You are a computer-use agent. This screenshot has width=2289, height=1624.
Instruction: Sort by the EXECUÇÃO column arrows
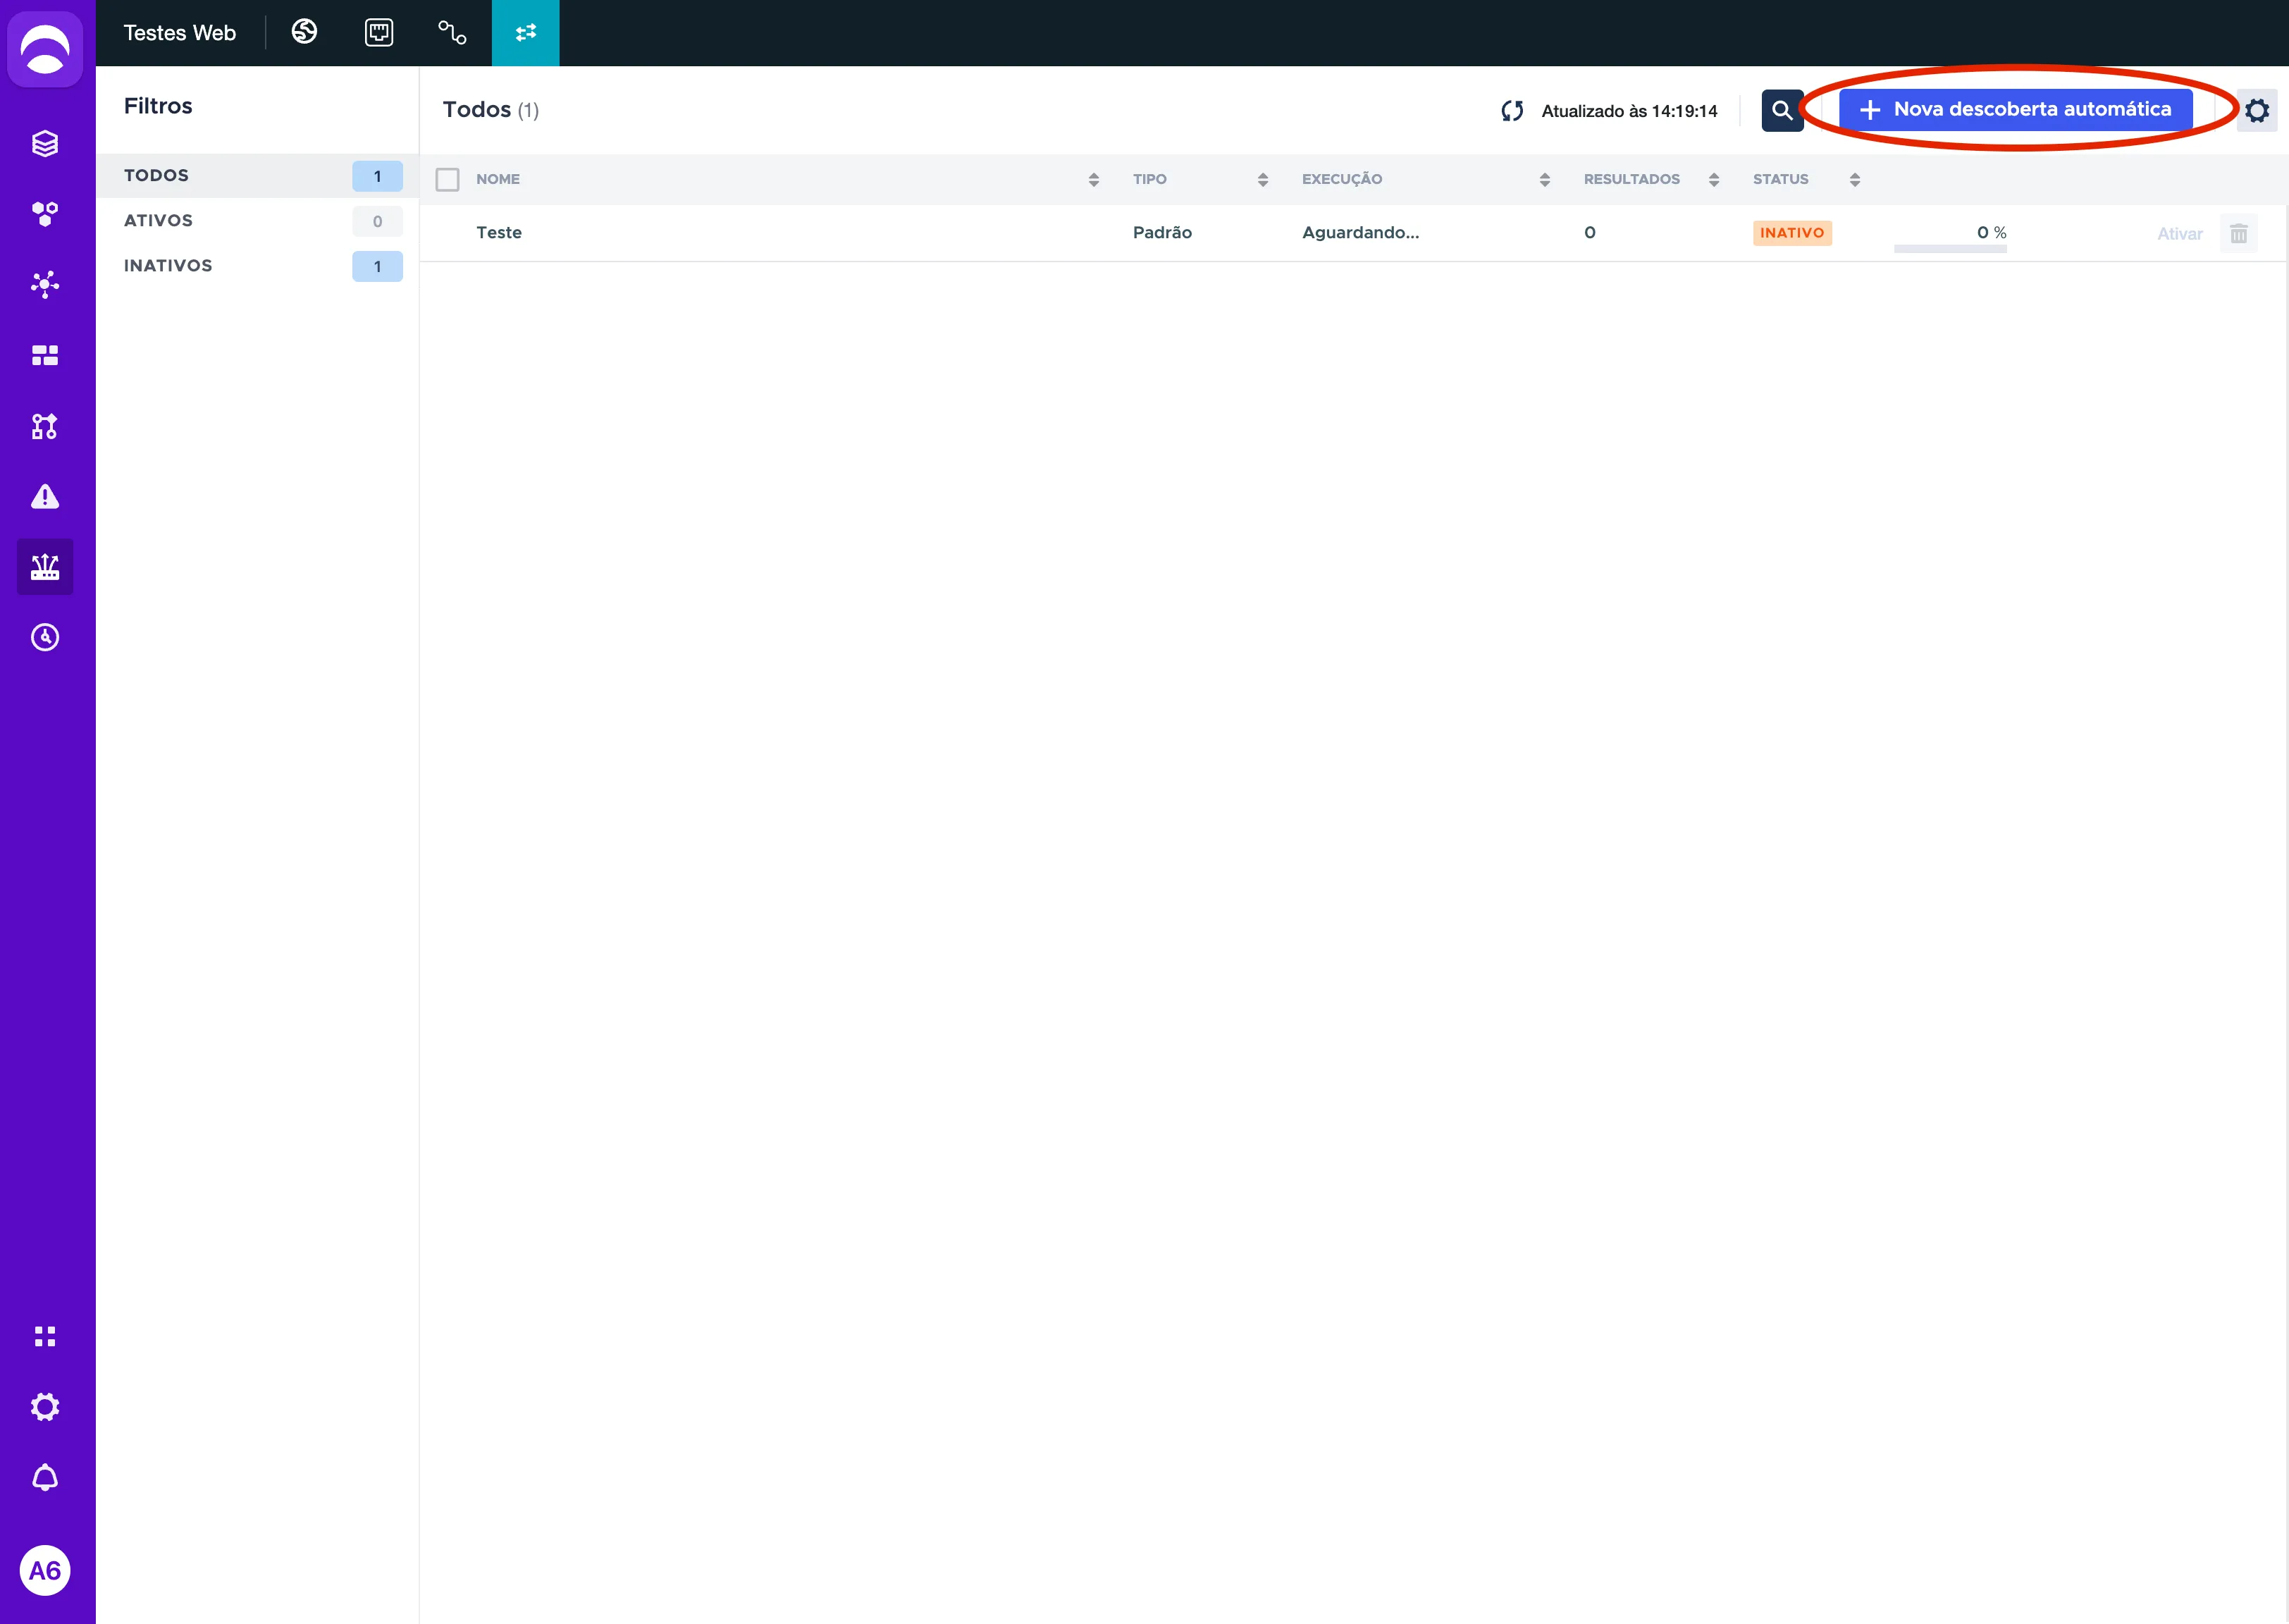1544,179
